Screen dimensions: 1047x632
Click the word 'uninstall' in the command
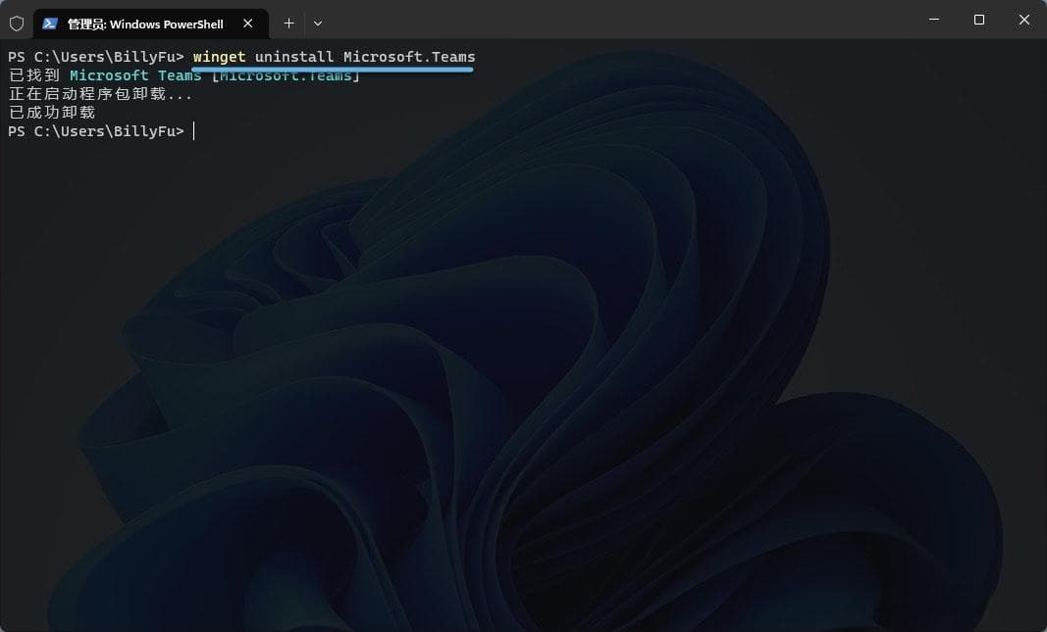click(293, 57)
